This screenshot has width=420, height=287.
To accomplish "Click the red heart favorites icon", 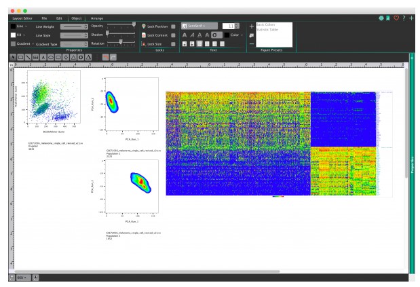I will pyautogui.click(x=396, y=18).
